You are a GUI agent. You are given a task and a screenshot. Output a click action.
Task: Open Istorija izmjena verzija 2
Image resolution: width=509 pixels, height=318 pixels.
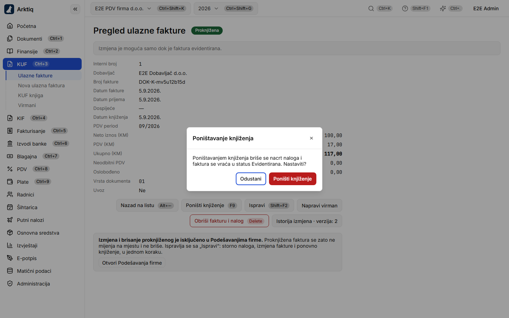pos(307,221)
